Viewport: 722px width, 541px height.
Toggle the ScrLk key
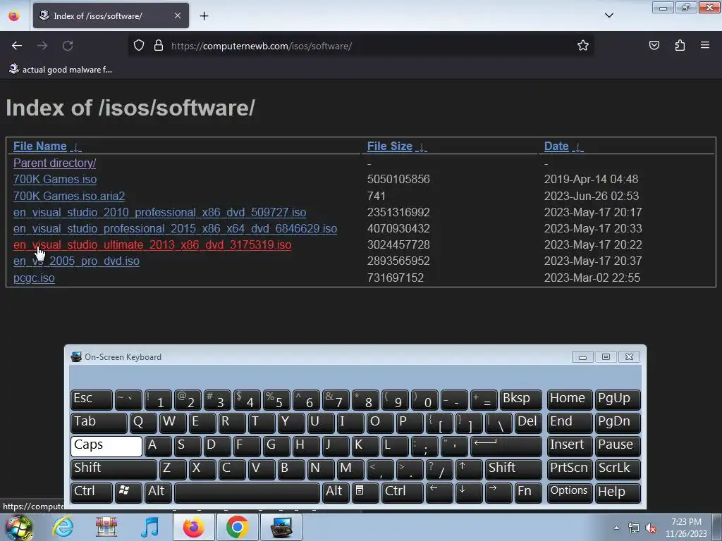(618, 469)
